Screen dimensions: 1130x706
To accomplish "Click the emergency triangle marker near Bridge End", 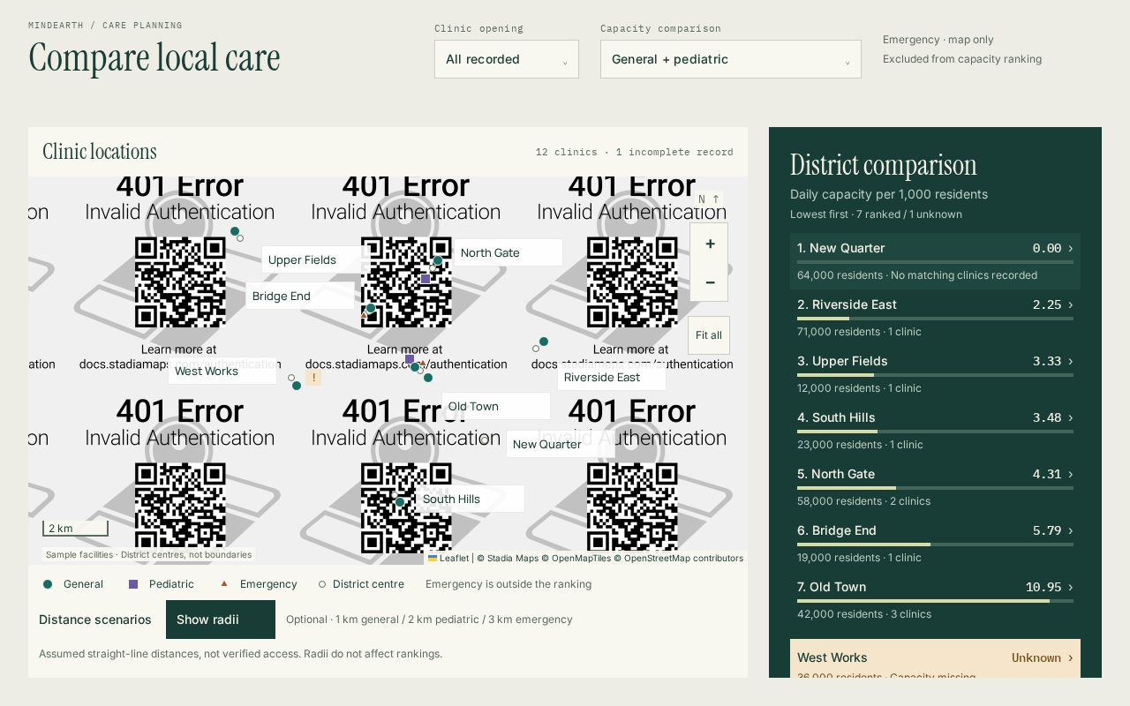I will [364, 314].
